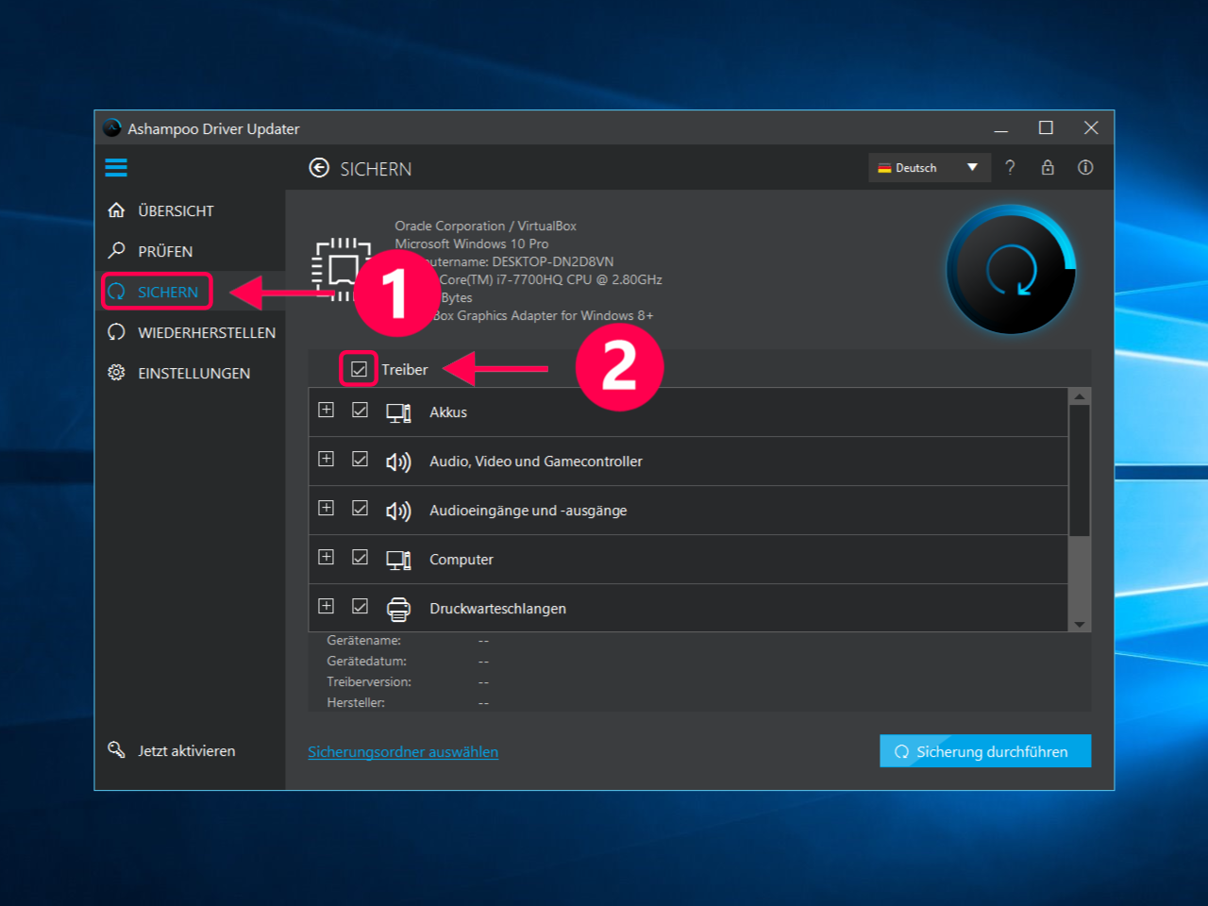
Task: Open the hamburger menu icon
Action: click(x=116, y=168)
